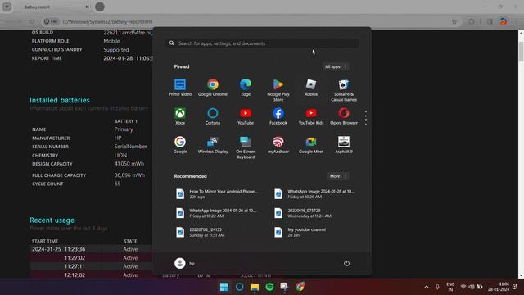Screen dimensions: 524x295
Task: Select the '41,050 mWh' design capacity value
Action: point(129,164)
